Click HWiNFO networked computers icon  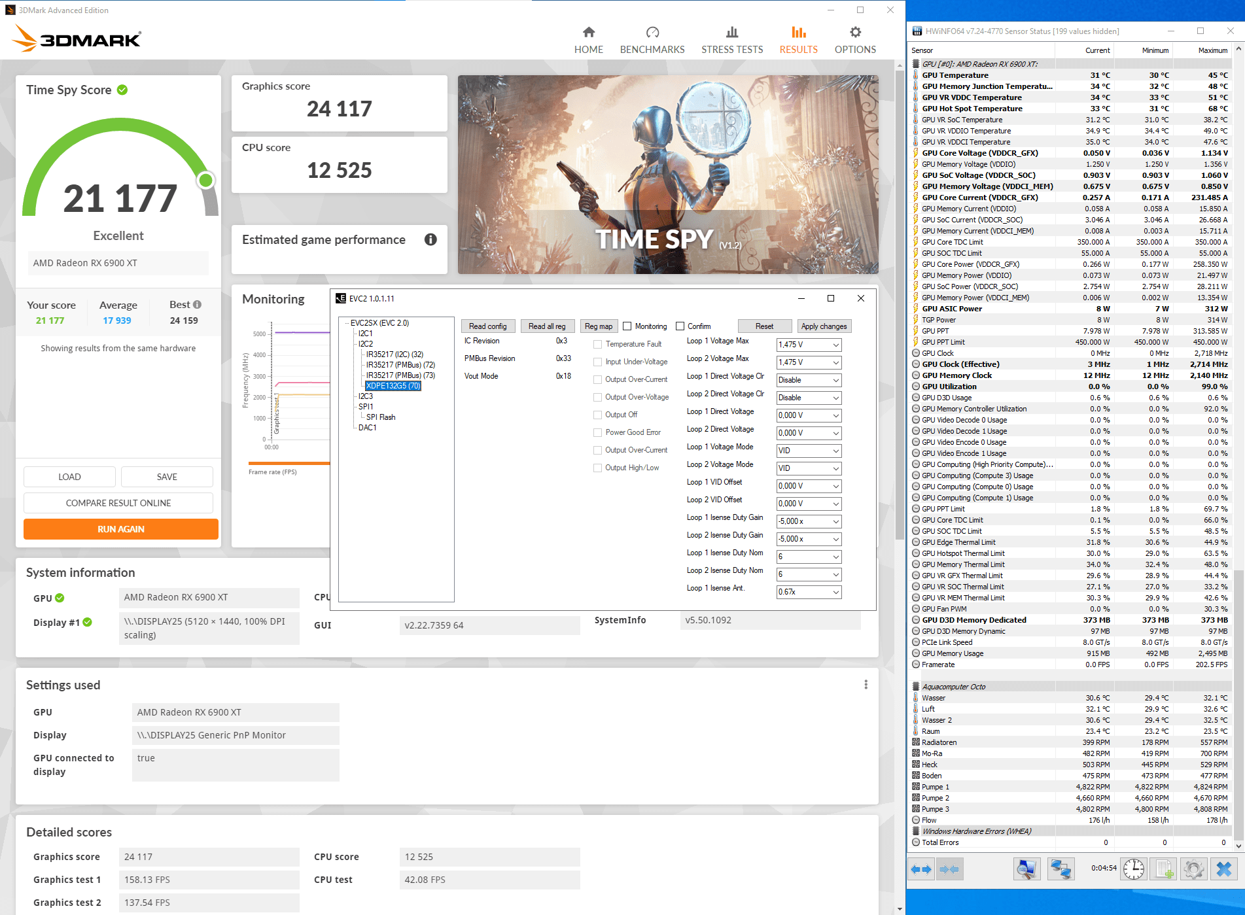(1060, 869)
